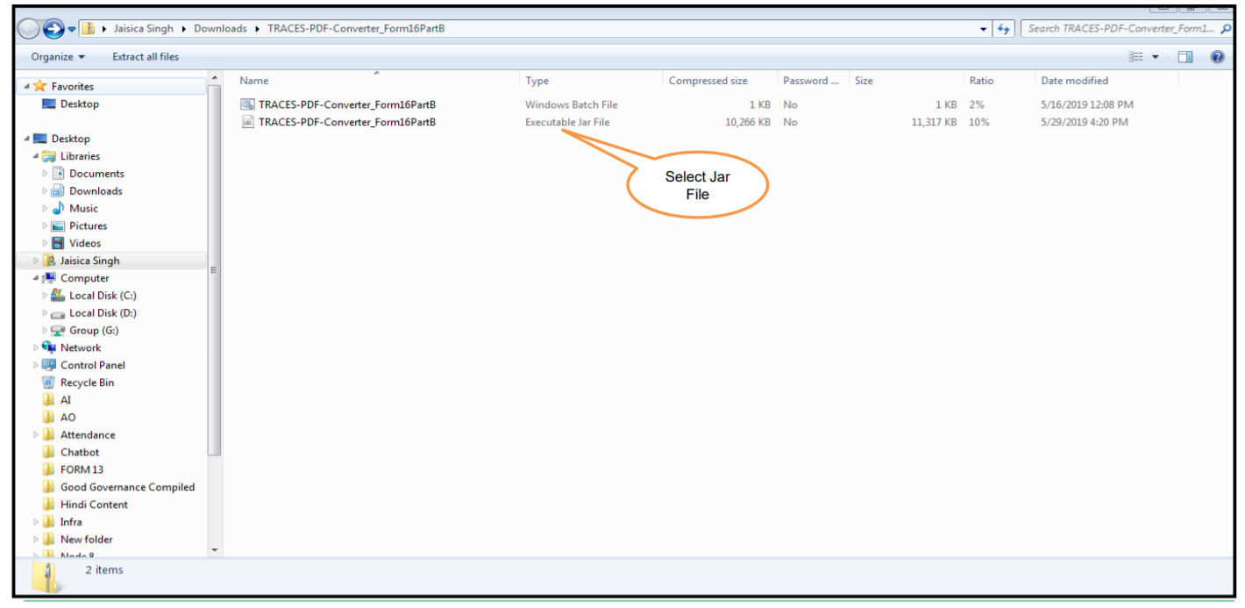Sort files by the Name column header

coord(253,80)
